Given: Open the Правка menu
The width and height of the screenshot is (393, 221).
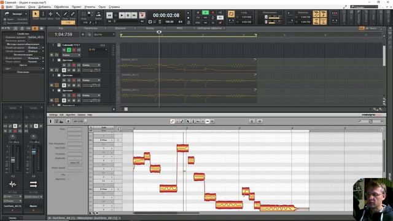Looking at the screenshot, I should pyautogui.click(x=20, y=7).
